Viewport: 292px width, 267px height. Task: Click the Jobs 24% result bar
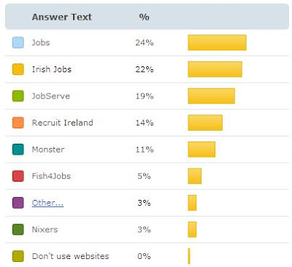point(217,42)
